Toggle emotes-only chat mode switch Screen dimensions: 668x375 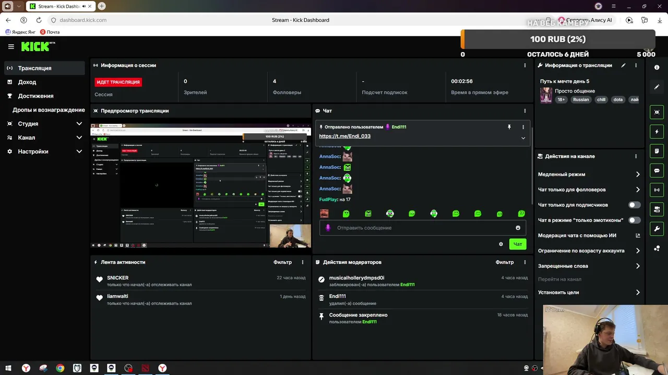[634, 220]
